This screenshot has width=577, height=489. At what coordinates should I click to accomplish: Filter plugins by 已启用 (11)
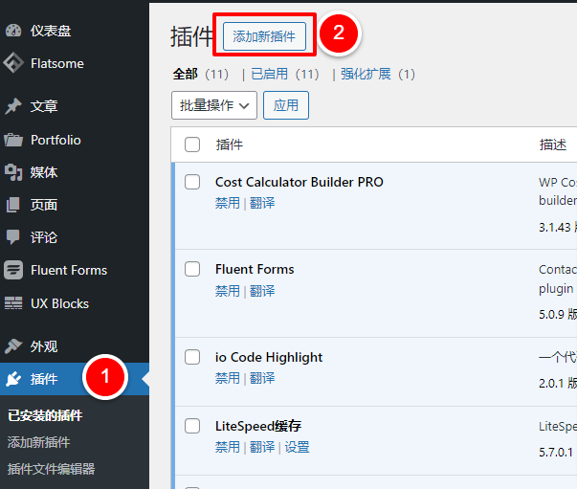285,74
